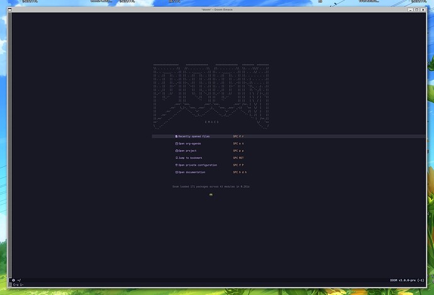Minimize the Doom Emacs window
This screenshot has width=434, height=295.
click(411, 9)
